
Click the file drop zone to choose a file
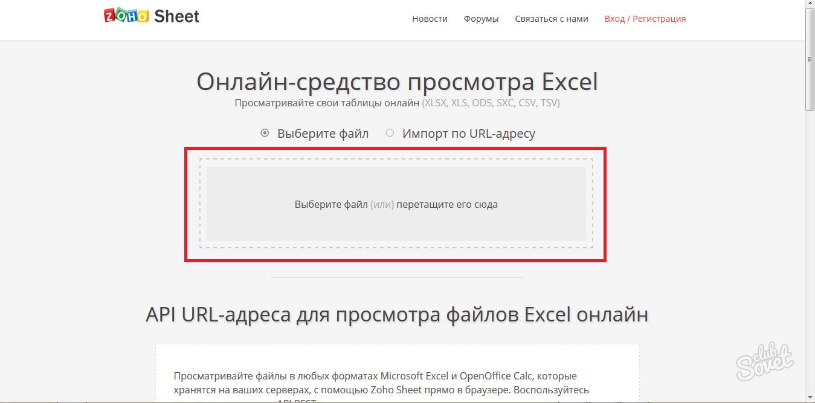click(x=396, y=204)
